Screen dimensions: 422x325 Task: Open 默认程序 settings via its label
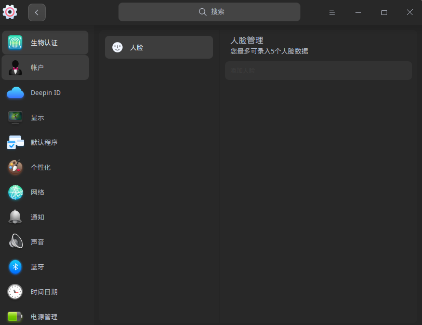tap(44, 142)
